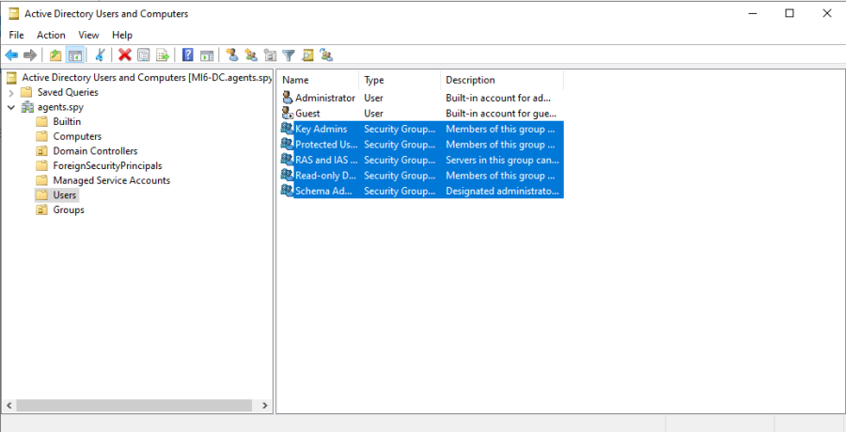Click the red Delete X icon

[124, 55]
